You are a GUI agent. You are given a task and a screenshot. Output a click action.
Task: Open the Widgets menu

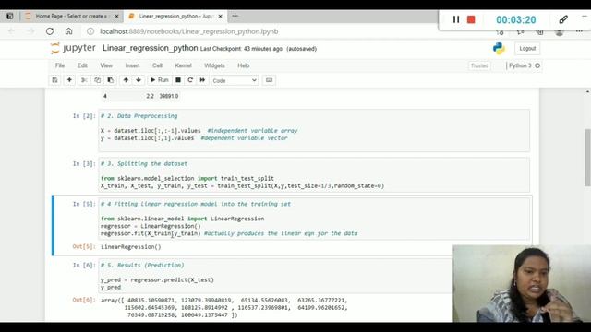pyautogui.click(x=214, y=65)
